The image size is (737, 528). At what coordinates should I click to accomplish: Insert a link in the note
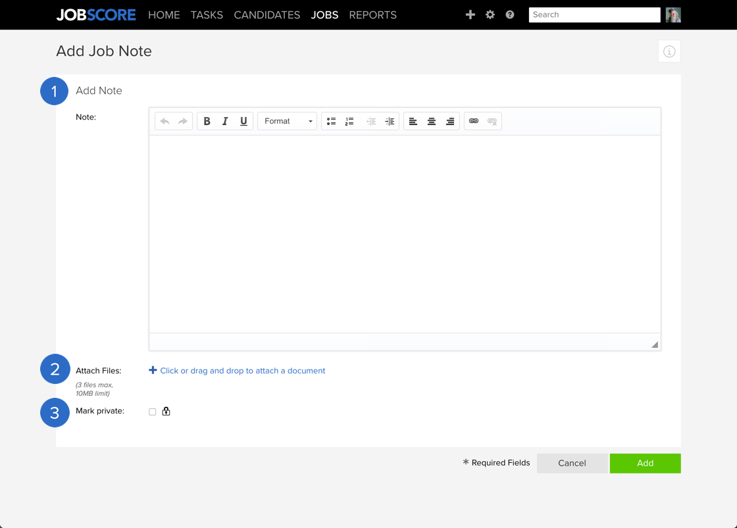coord(474,121)
